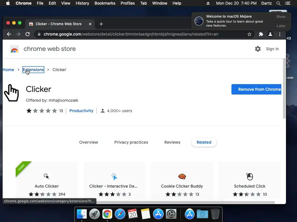Click the Cookie Clicker Buddy cookie icon
The image size is (297, 222).
[x=182, y=177]
